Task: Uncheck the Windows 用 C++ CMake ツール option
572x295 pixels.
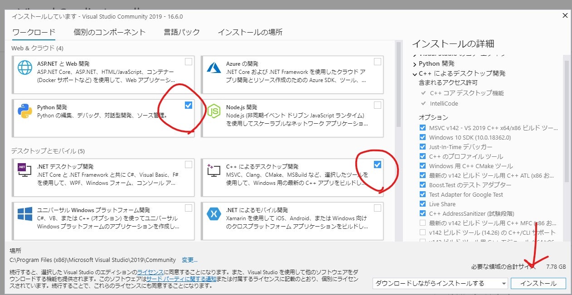Action: tap(422, 166)
